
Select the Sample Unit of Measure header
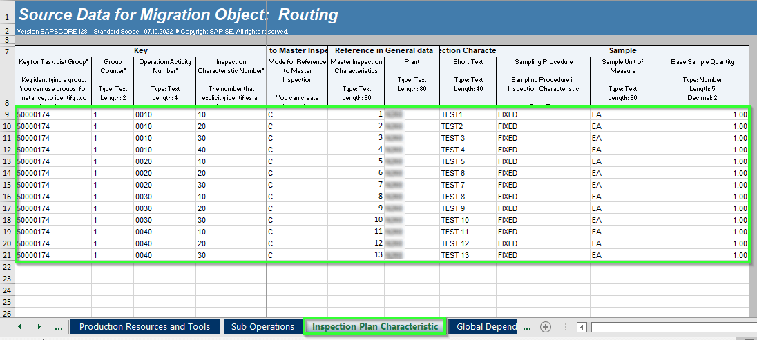click(x=622, y=81)
